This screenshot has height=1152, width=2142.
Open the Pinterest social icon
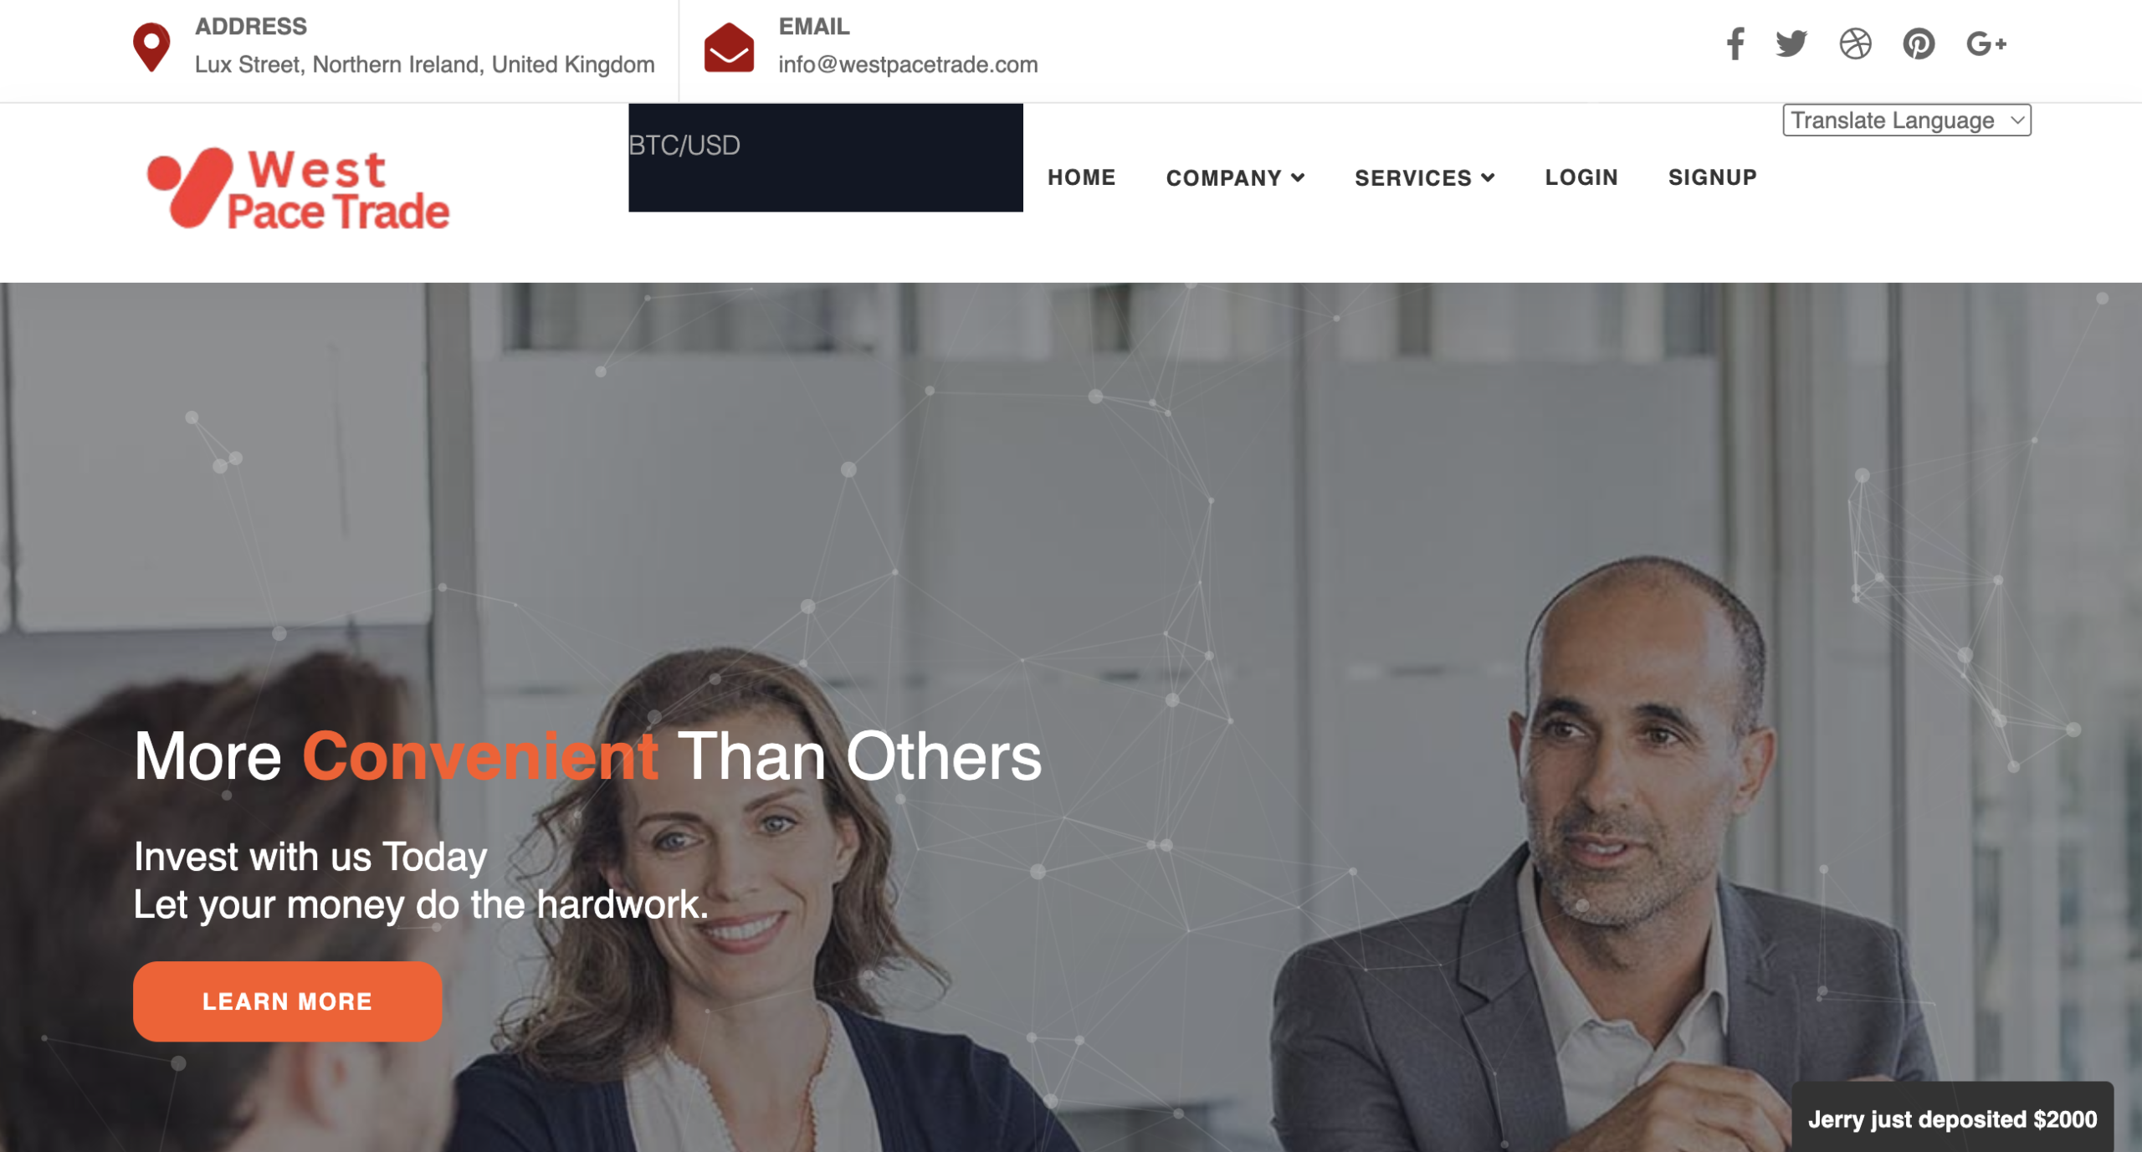coord(1919,44)
